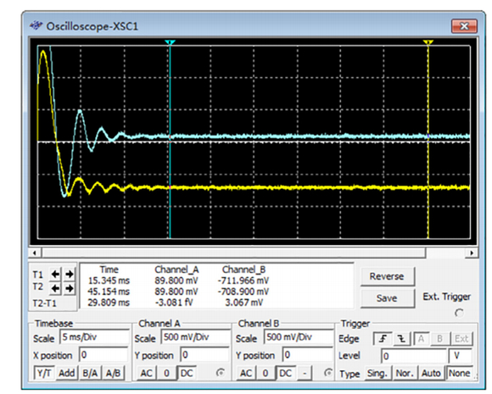Edit the Timebase X position field

tap(103, 355)
